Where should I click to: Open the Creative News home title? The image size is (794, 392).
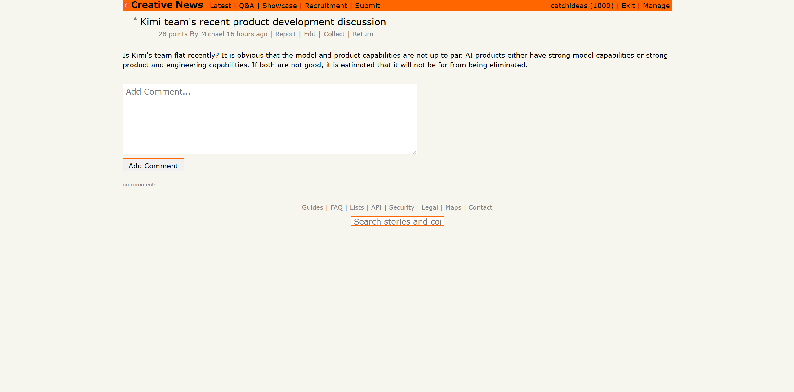pyautogui.click(x=167, y=5)
